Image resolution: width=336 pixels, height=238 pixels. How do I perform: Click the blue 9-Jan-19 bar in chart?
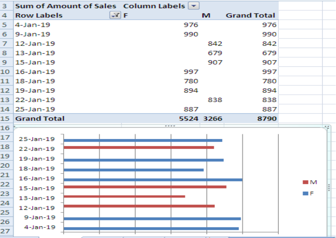click(x=152, y=219)
